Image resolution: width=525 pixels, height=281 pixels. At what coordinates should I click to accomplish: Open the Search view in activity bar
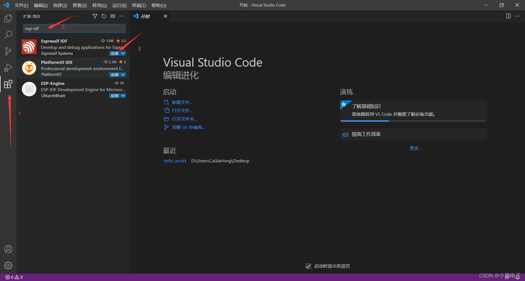[8, 35]
